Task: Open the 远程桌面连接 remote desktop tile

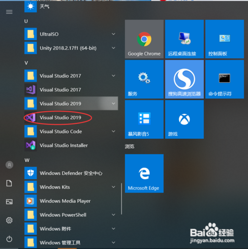Action: click(185, 39)
